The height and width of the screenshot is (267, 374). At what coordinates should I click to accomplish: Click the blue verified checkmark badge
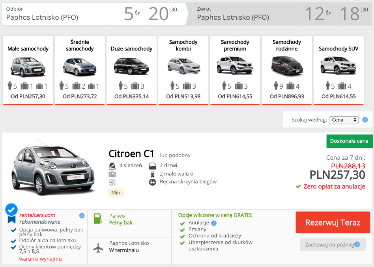(x=11, y=210)
